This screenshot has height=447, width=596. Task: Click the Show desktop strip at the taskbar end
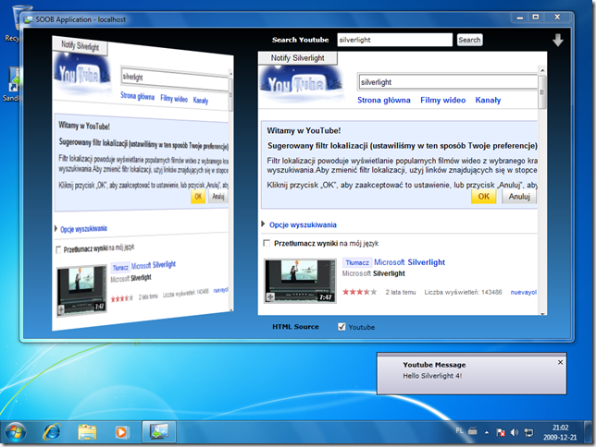[590, 432]
